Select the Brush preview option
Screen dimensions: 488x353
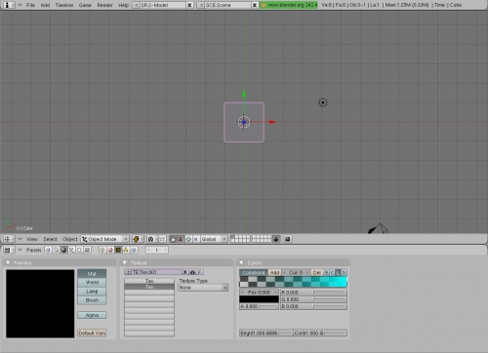tap(92, 300)
